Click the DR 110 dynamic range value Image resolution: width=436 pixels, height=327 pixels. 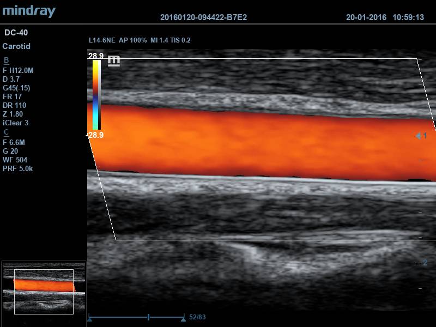tap(14, 105)
